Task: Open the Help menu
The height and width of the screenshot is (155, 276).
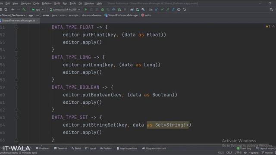Action: 99,3
